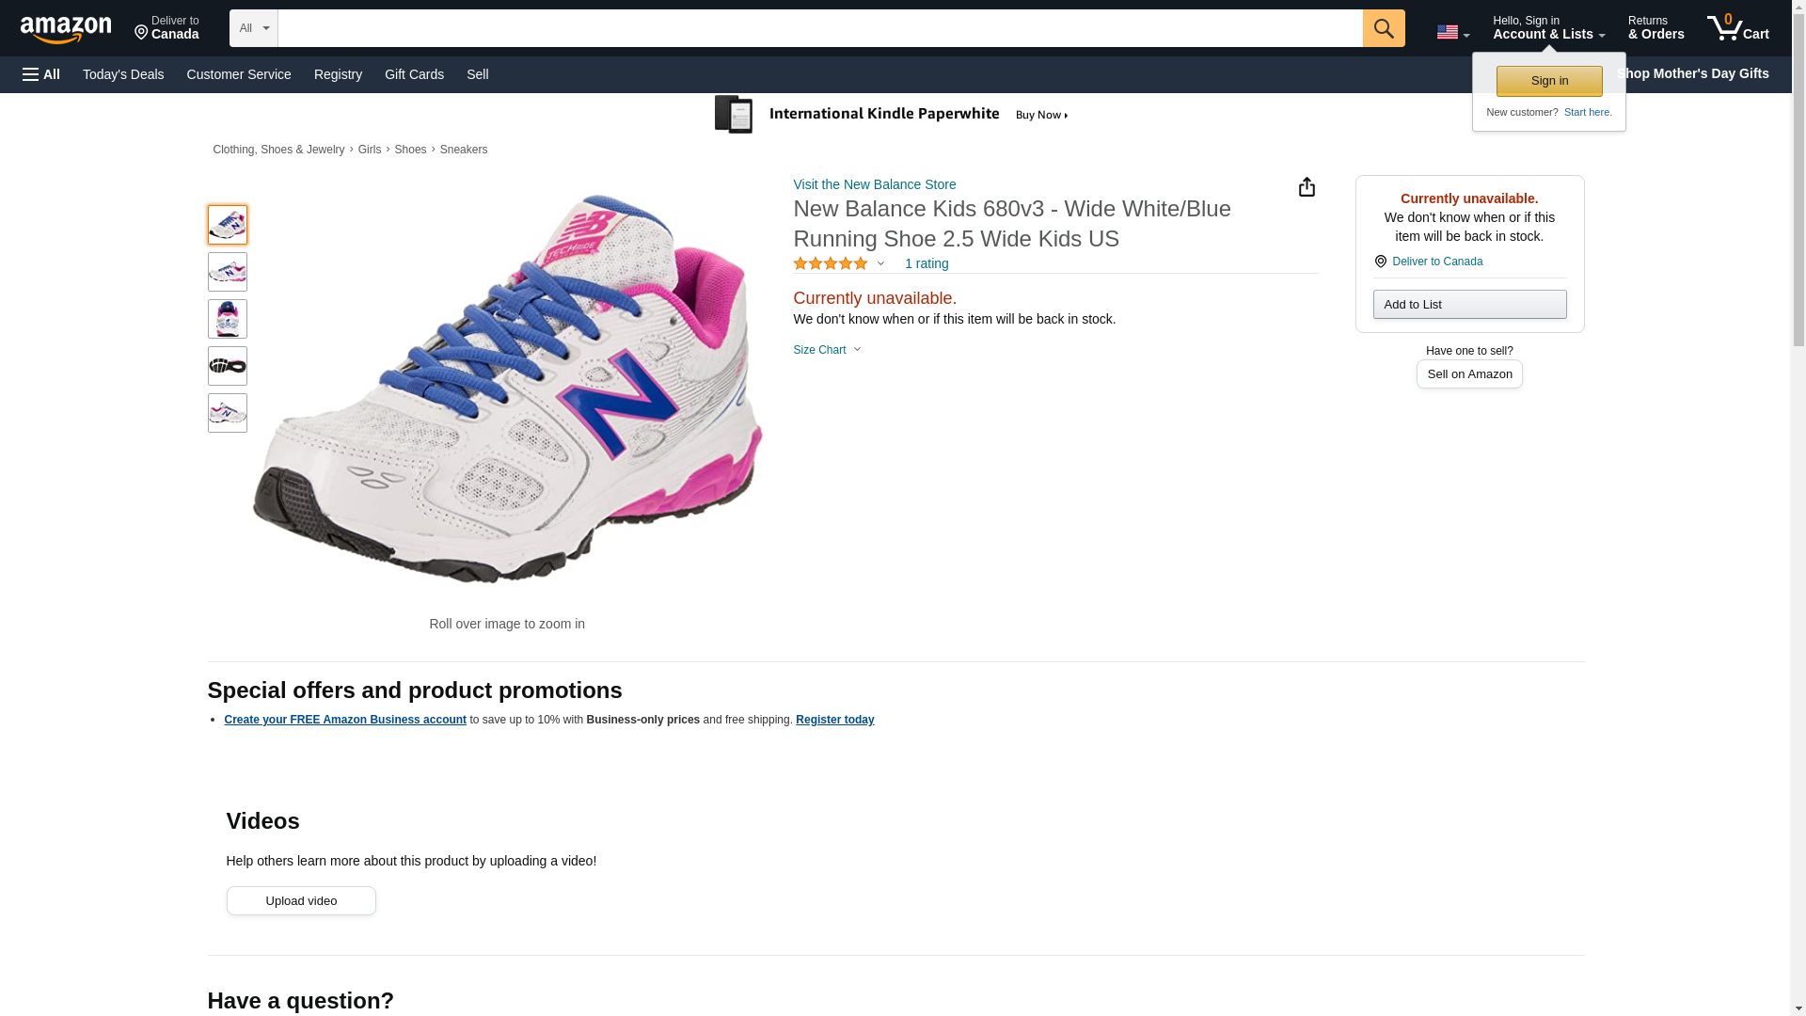
Task: Open Today's Deals
Action: click(123, 74)
